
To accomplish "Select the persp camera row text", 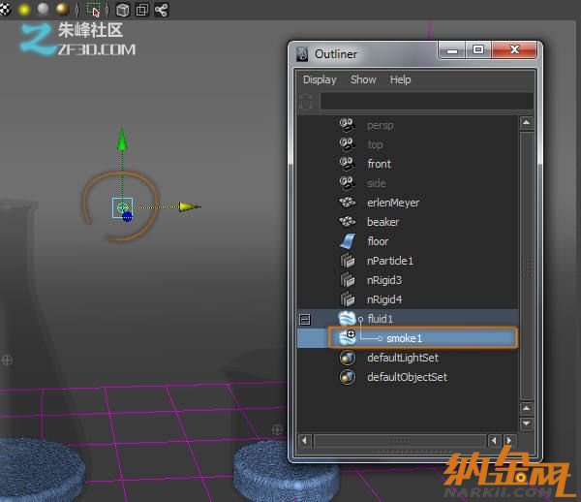I will point(381,125).
